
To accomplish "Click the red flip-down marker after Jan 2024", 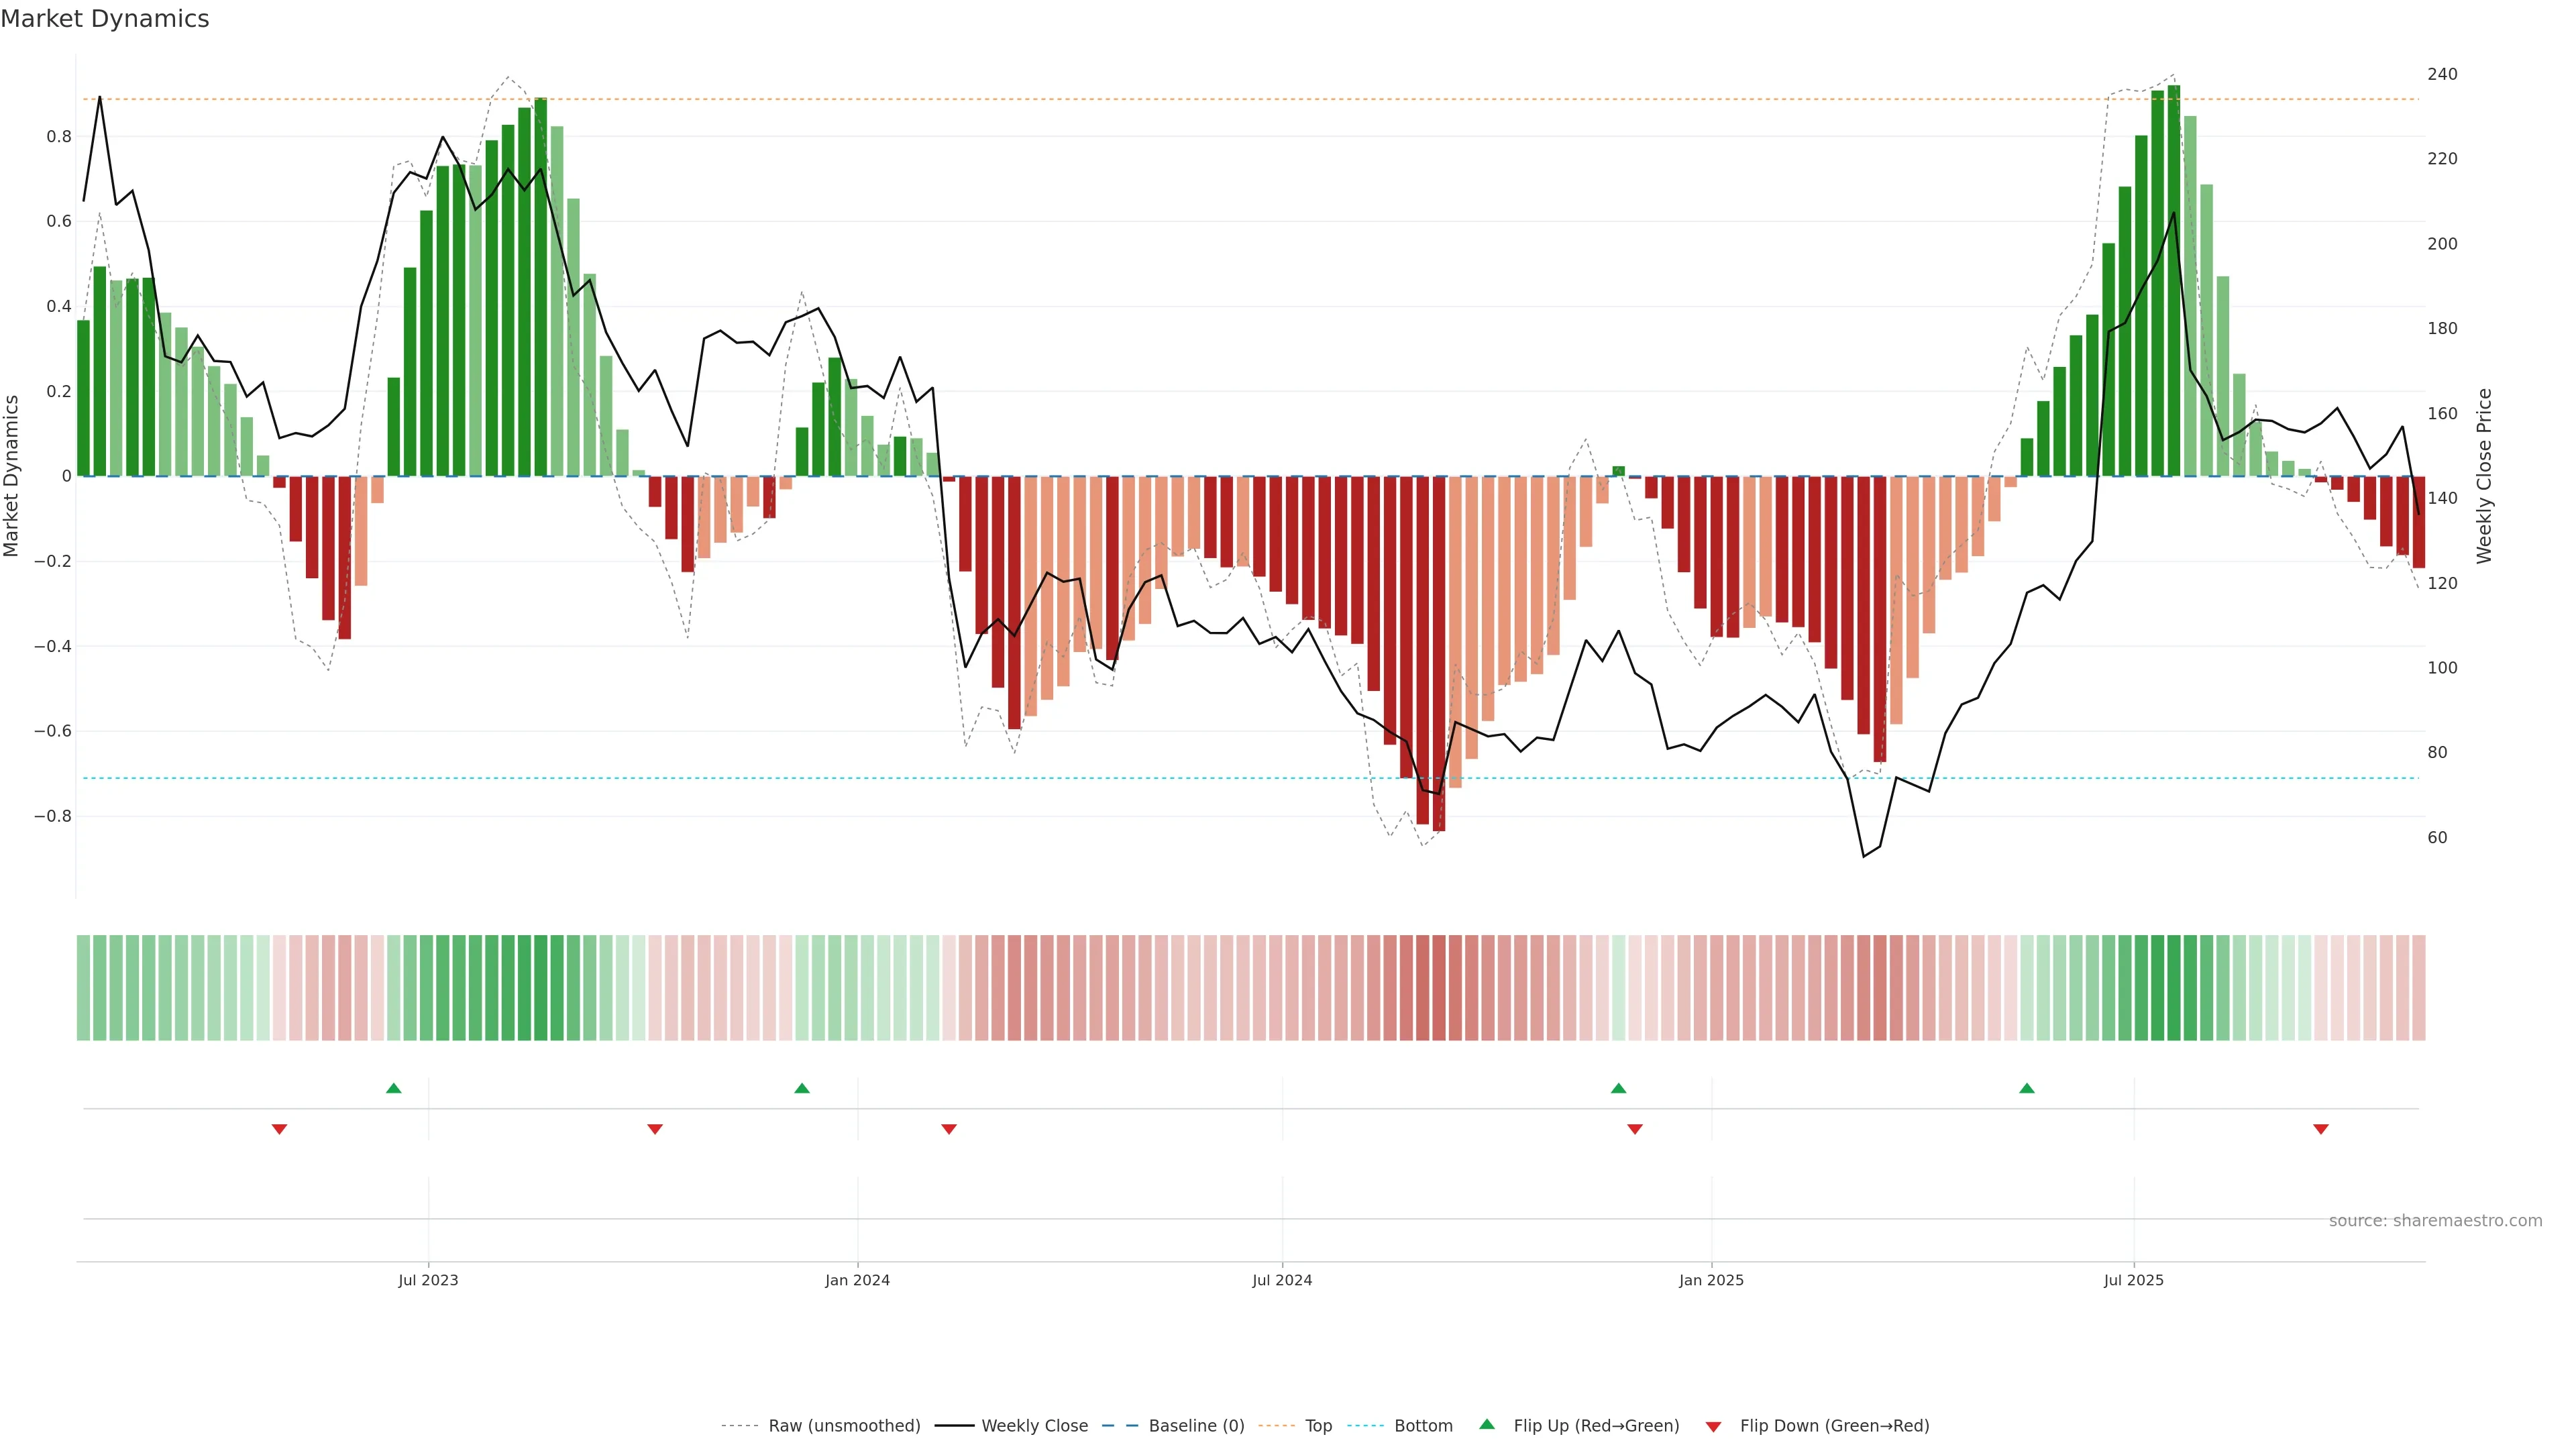I will point(949,1129).
